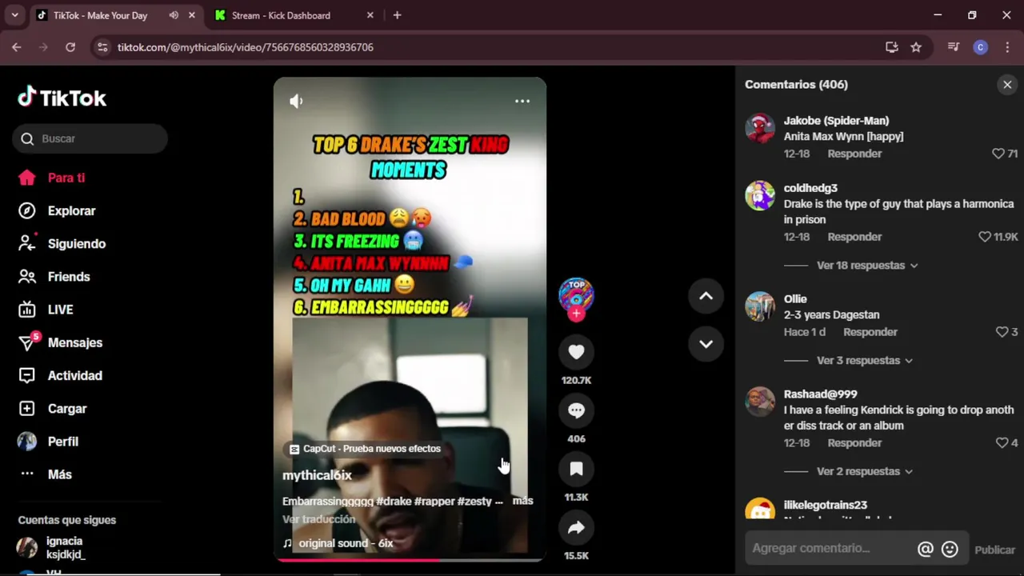
Task: Open the Actividad notifications
Action: pos(60,375)
